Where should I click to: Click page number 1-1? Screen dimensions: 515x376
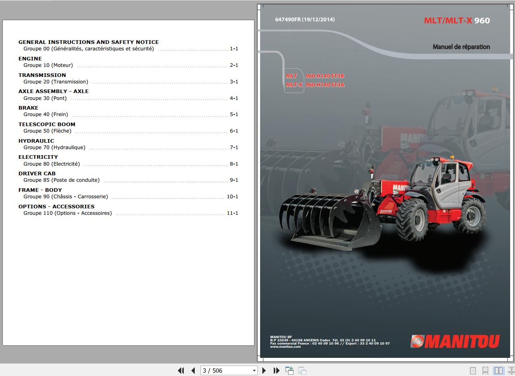point(234,49)
